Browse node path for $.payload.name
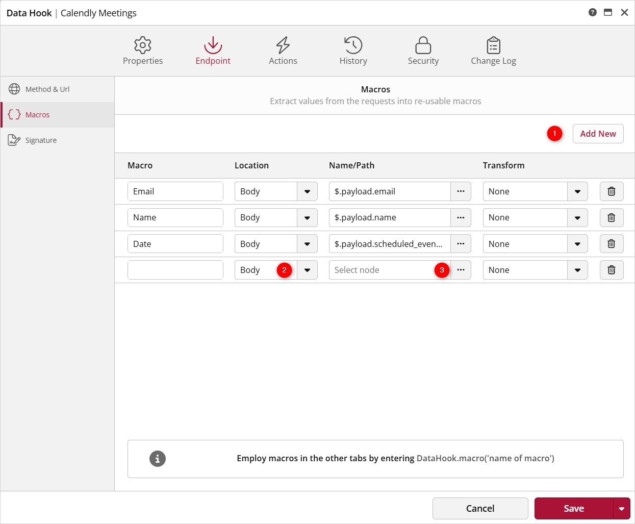Screen dimensions: 635x524 (461, 218)
